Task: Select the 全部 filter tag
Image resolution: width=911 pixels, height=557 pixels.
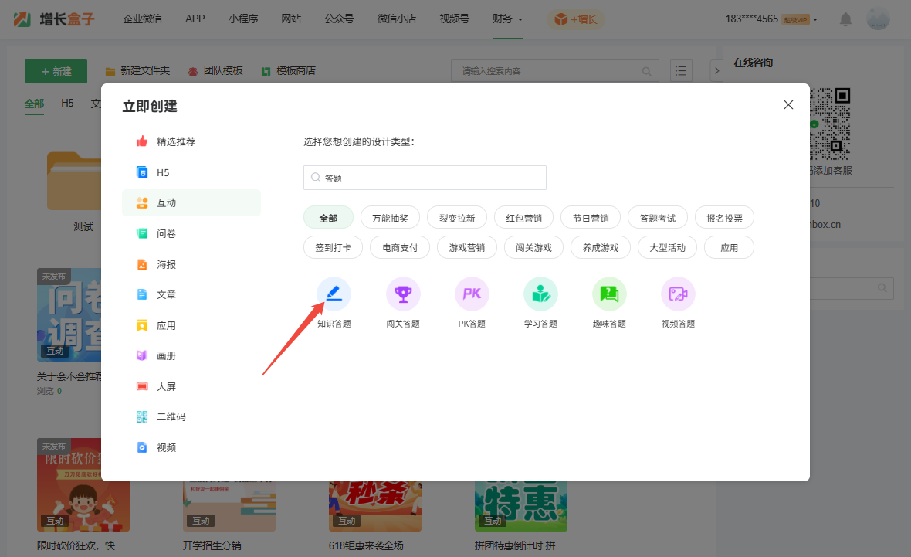Action: 328,218
